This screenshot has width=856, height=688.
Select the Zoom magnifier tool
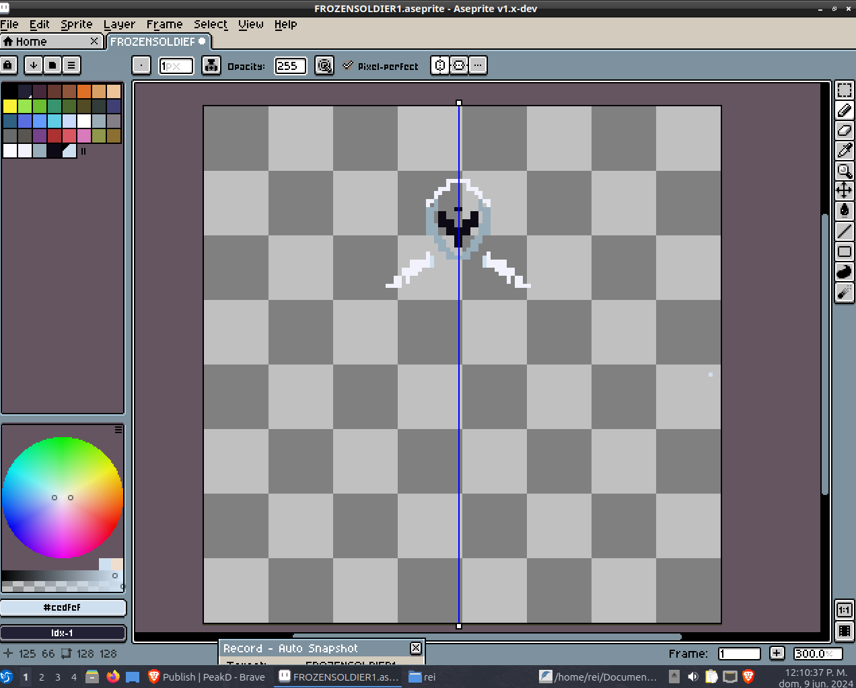845,171
